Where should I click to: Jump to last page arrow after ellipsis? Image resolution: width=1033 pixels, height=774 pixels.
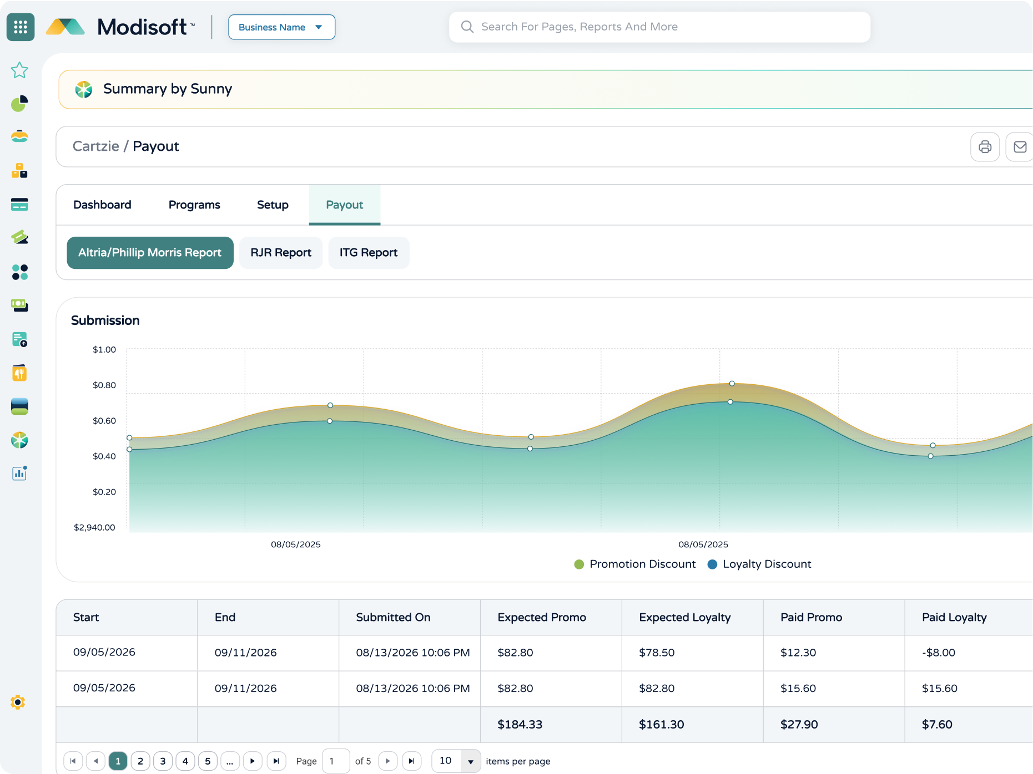pyautogui.click(x=276, y=761)
